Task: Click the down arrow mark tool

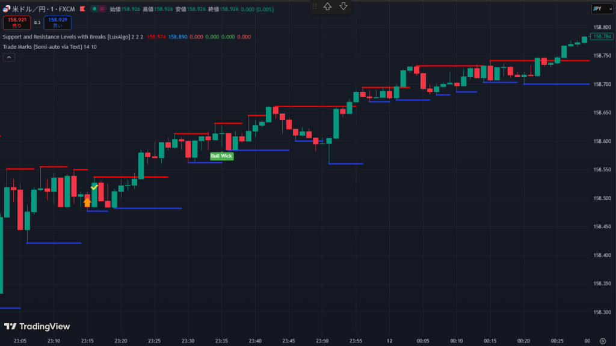Action: click(343, 7)
